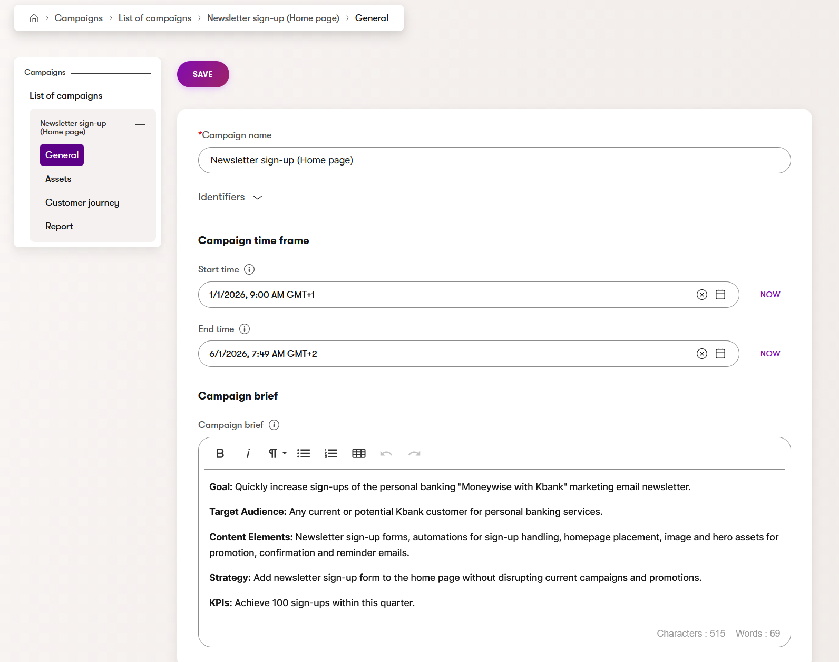Click the End time date field
Viewport: 839px width, 662px height.
click(469, 354)
